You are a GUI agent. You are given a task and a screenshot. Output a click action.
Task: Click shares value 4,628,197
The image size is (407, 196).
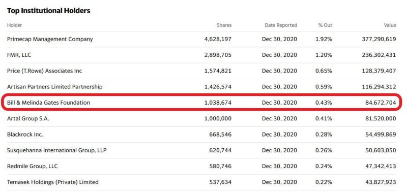218,39
